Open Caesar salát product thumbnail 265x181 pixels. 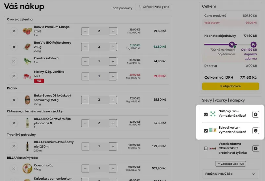click(x=27, y=168)
